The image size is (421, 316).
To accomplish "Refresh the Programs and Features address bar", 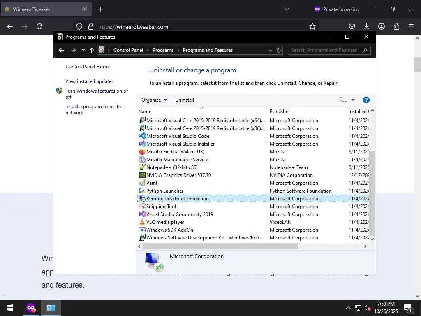I will 279,50.
